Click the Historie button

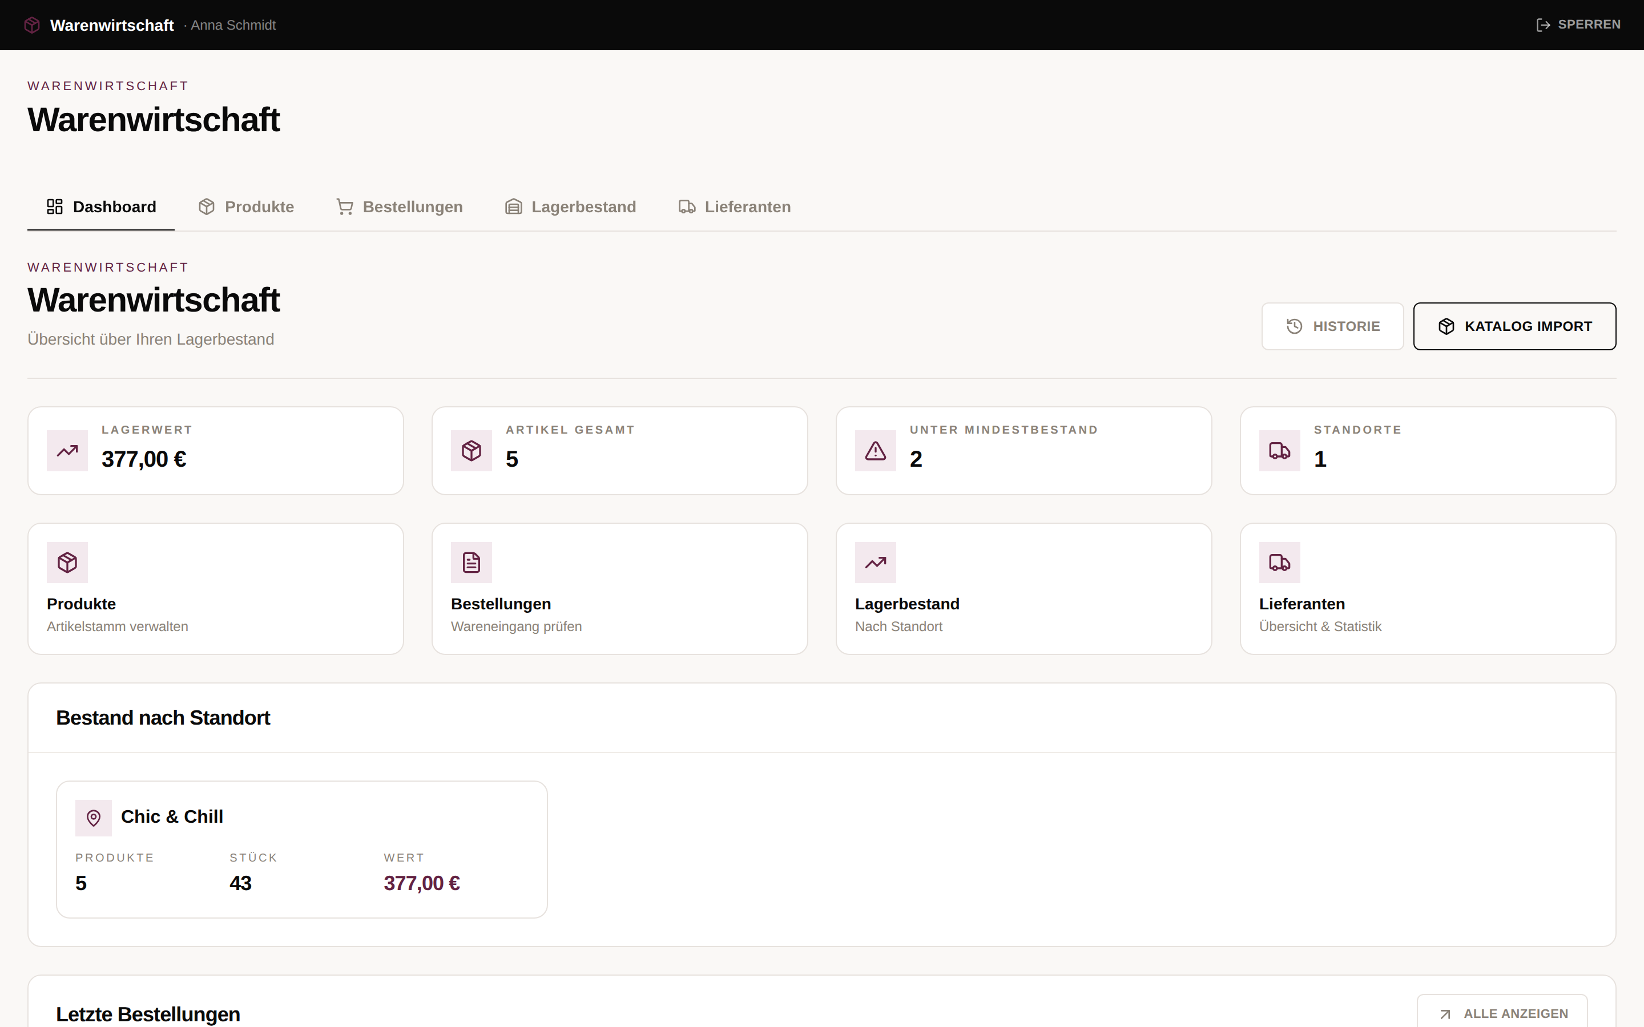tap(1332, 327)
